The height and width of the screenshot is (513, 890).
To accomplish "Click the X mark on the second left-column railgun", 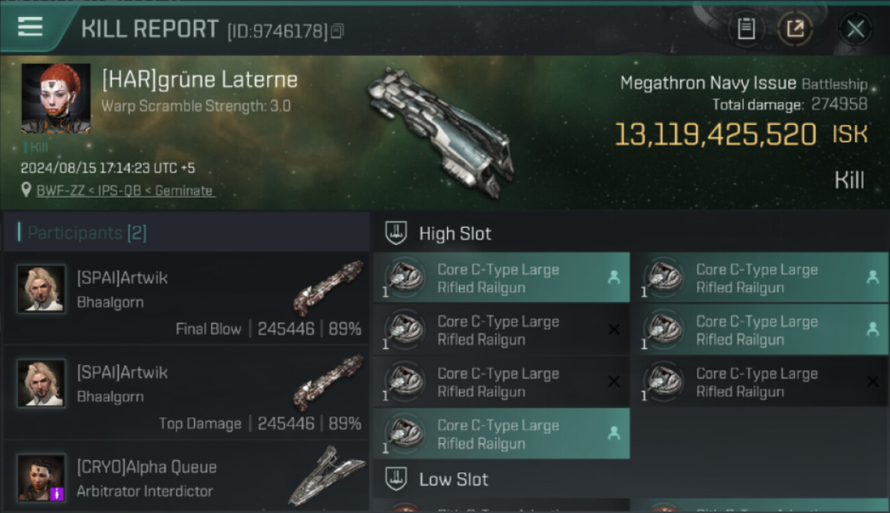I will pyautogui.click(x=614, y=330).
